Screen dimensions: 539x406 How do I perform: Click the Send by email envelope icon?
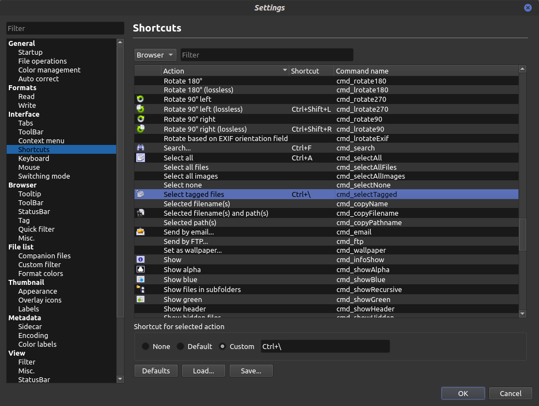(140, 232)
